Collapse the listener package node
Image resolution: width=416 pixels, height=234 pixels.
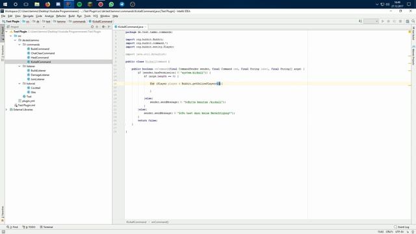[19, 66]
